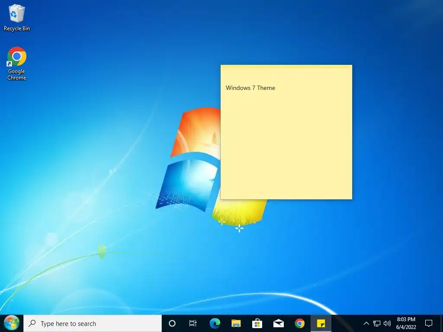The height and width of the screenshot is (332, 443).
Task: Click the Windows 7 Theme note text
Action: coord(250,88)
